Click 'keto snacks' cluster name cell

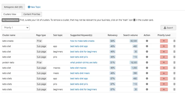coord(8,41)
